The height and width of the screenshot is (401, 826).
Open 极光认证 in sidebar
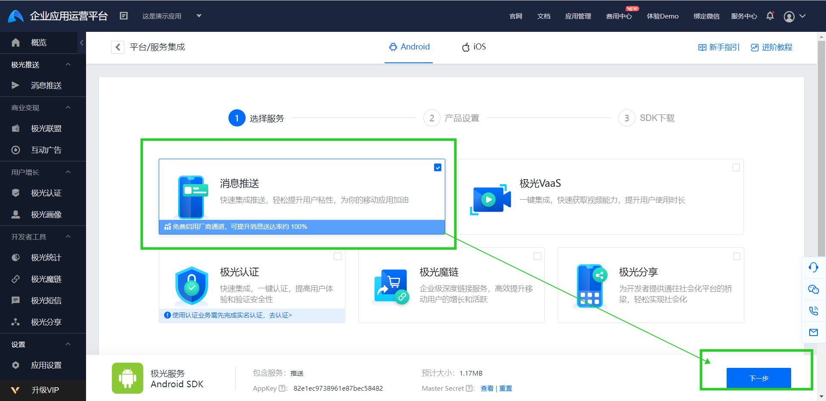click(x=43, y=193)
